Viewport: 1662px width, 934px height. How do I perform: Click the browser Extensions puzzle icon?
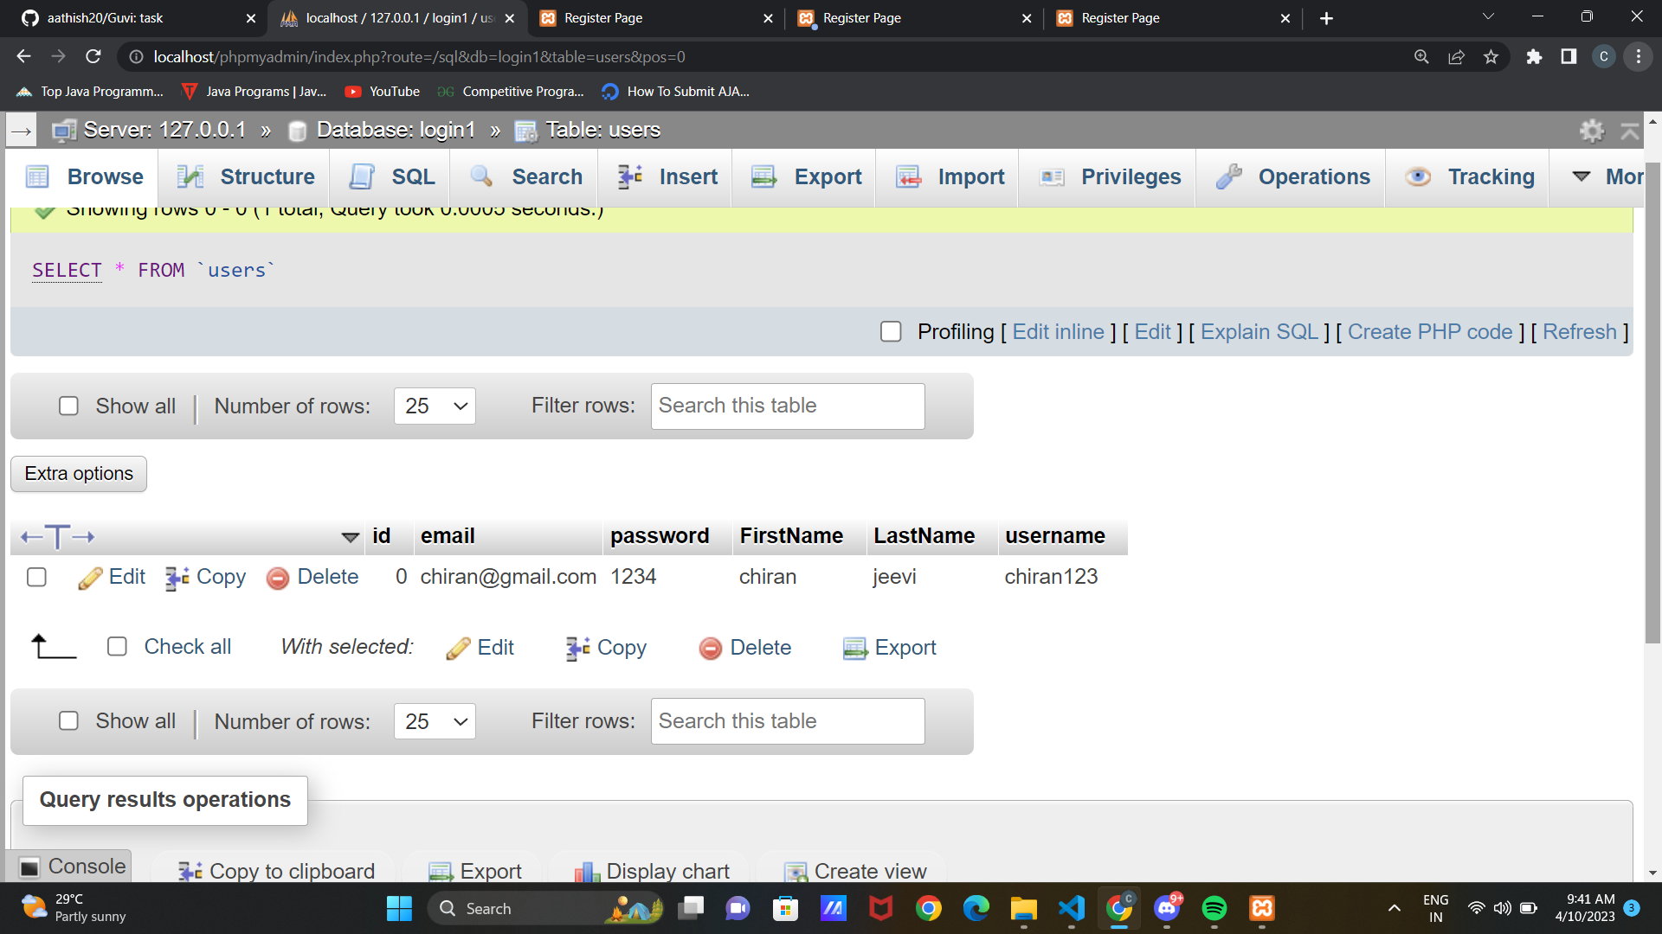click(x=1534, y=57)
